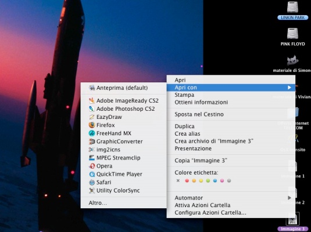Click the LINKIN PARK desktop label
Image resolution: width=311 pixels, height=232 pixels.
pos(292,17)
